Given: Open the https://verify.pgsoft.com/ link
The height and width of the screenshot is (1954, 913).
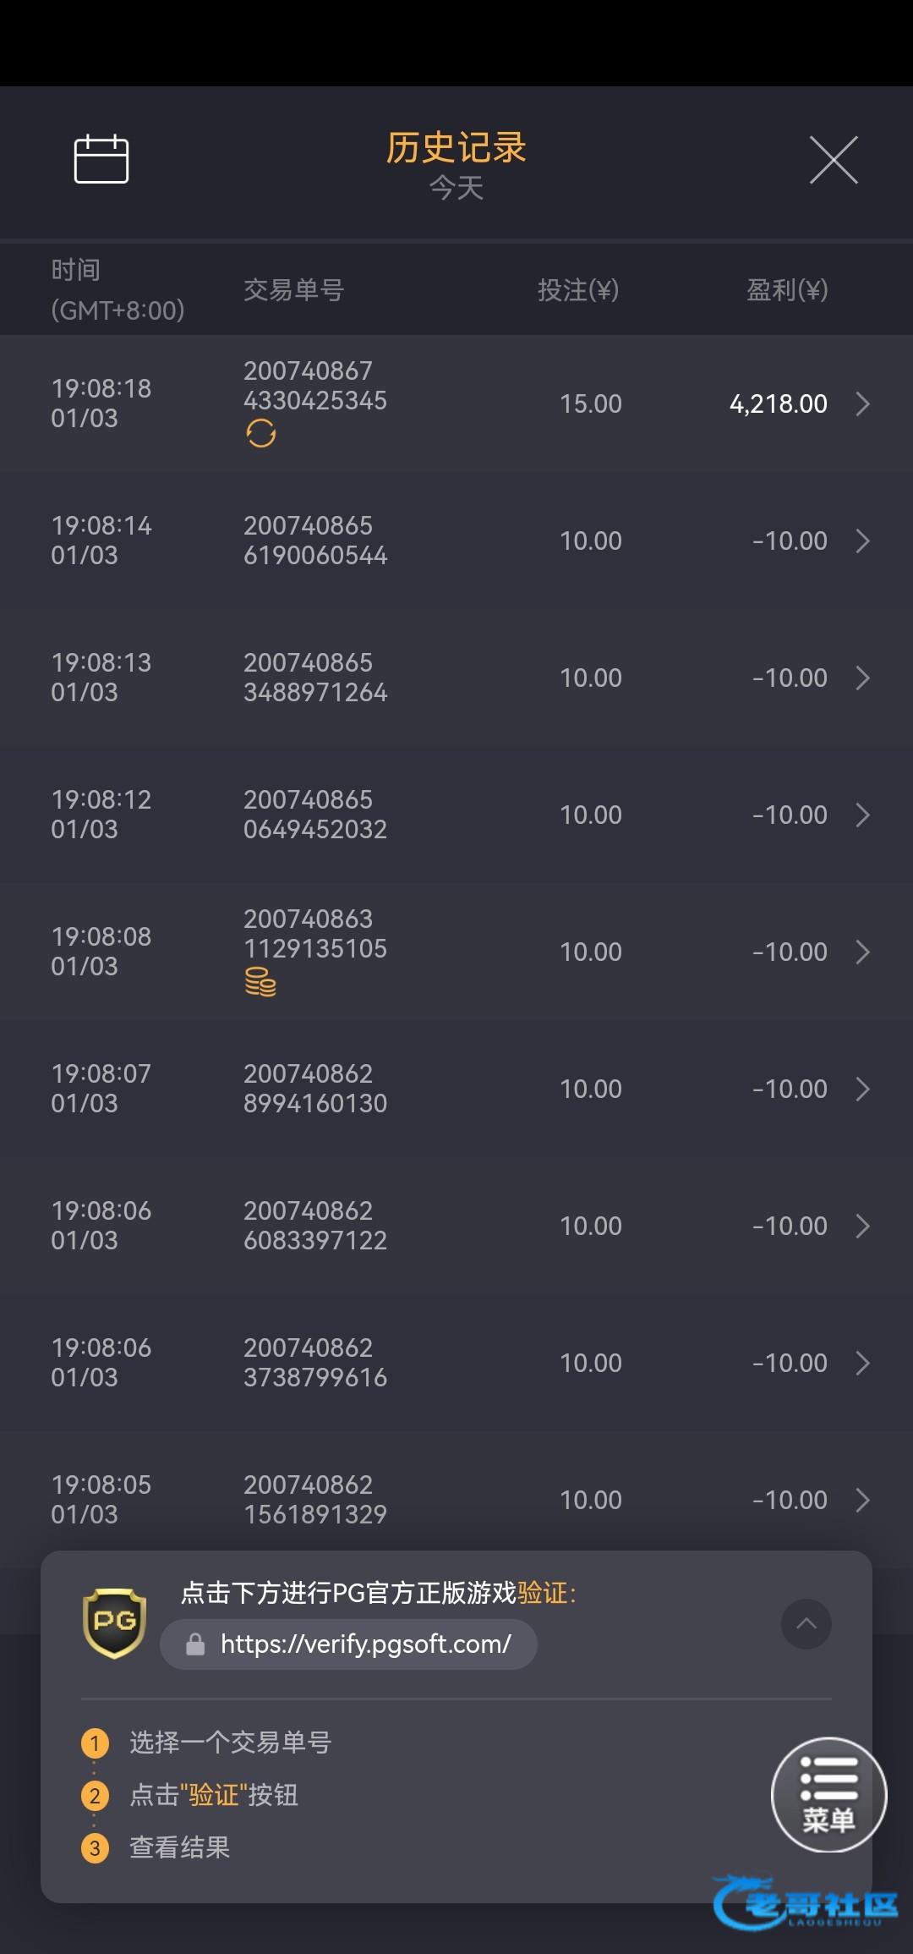Looking at the screenshot, I should [x=365, y=1644].
